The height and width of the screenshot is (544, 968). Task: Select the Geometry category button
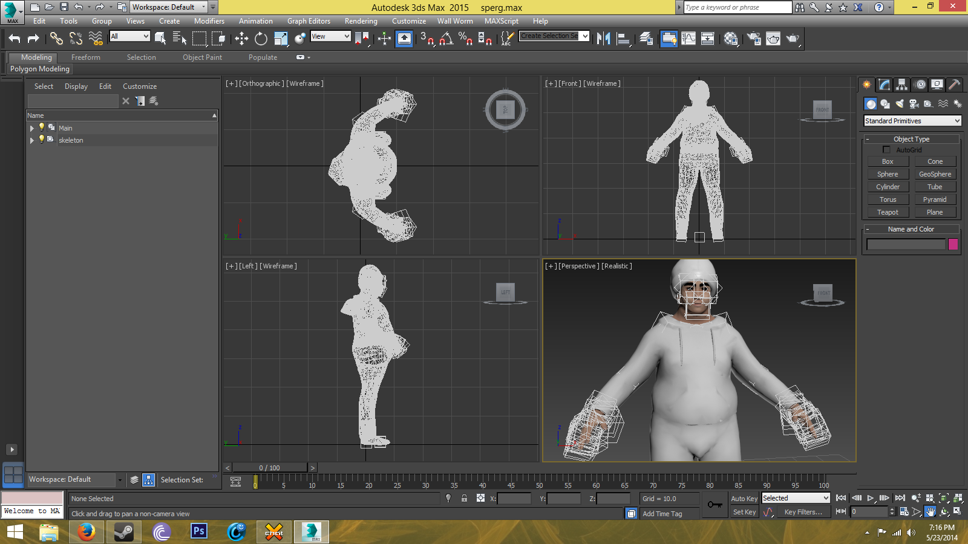pos(871,104)
